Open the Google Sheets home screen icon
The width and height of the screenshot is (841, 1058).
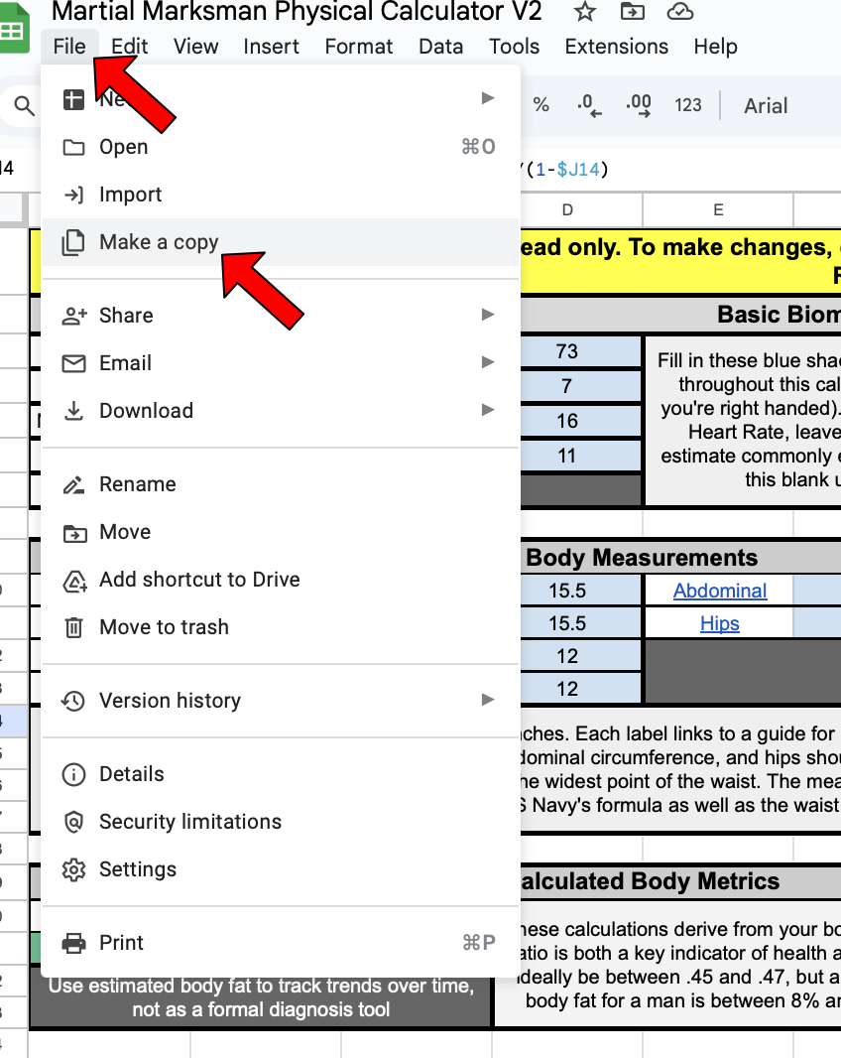(x=15, y=26)
